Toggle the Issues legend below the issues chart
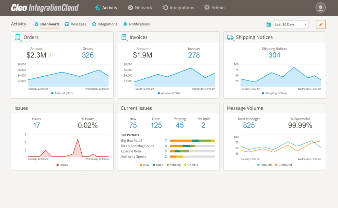Image resolution: width=338 pixels, height=208 pixels. tap(62, 165)
